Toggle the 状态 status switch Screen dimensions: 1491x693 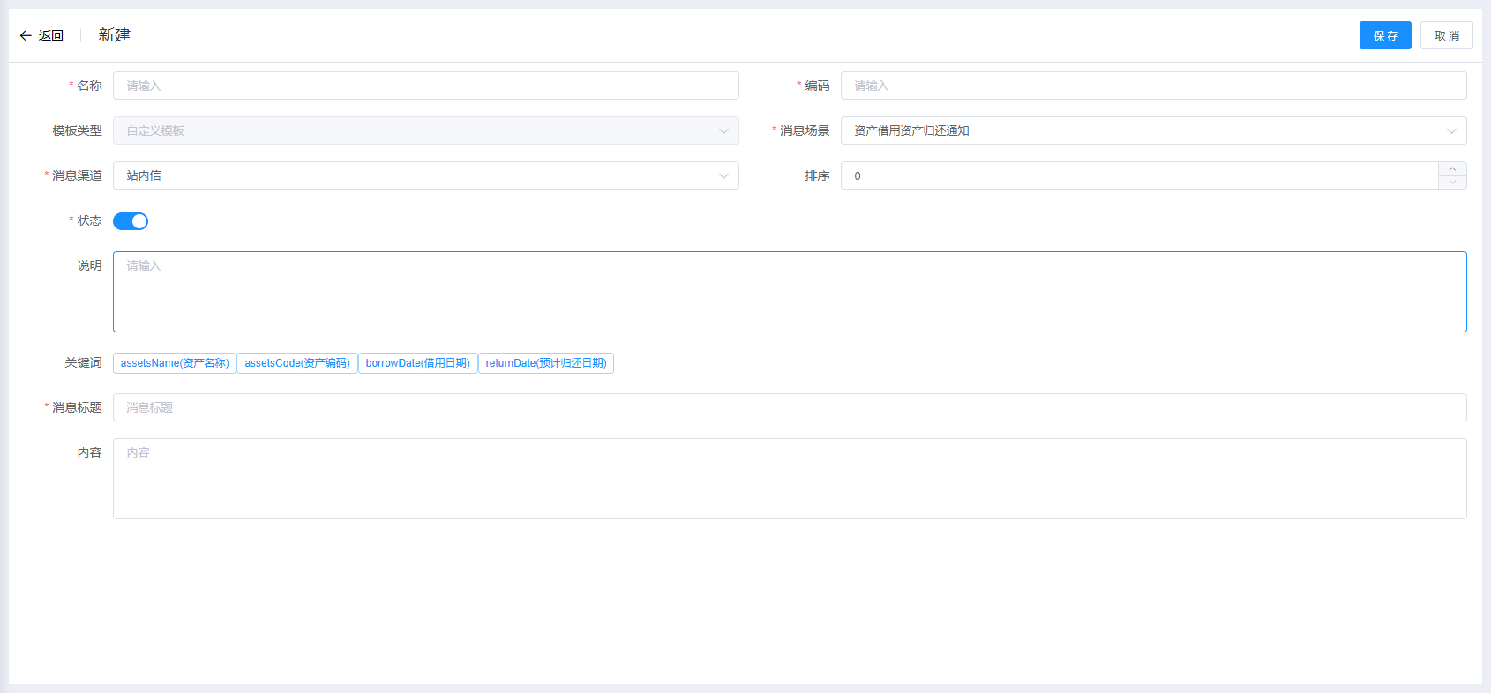click(x=131, y=221)
